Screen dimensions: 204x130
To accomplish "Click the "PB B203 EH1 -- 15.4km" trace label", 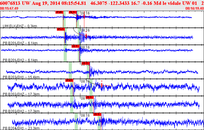I will [x=21, y=77].
